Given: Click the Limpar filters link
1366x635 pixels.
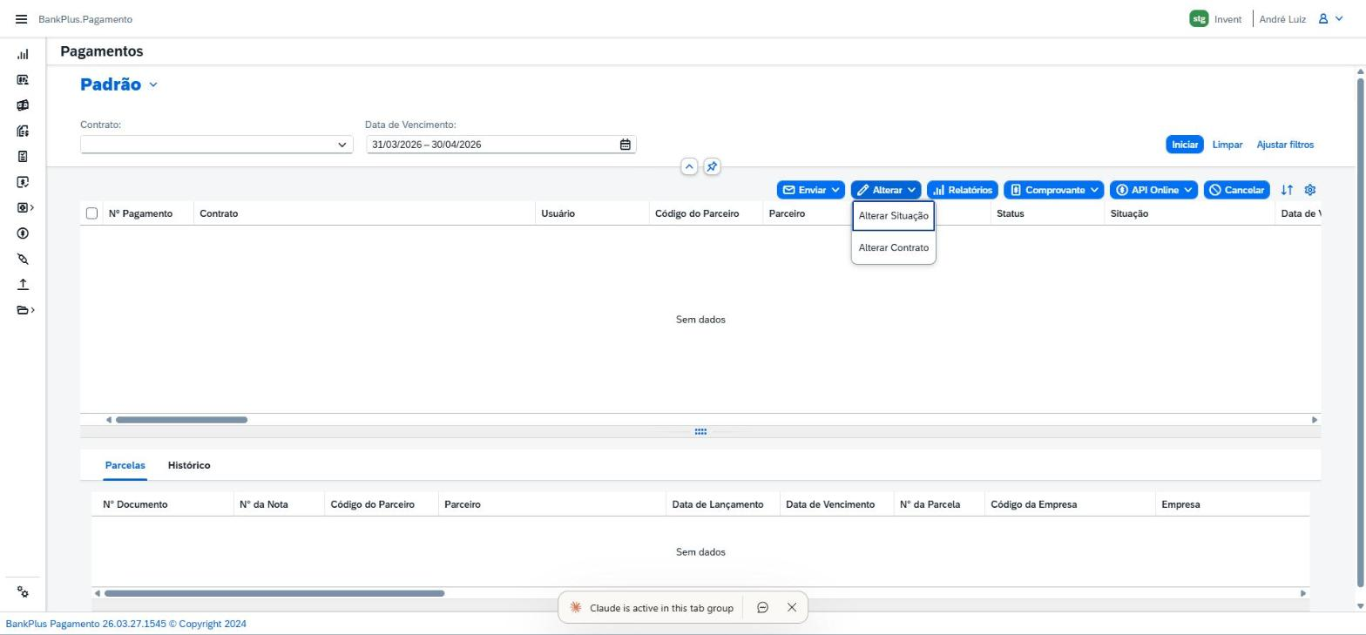Looking at the screenshot, I should (x=1227, y=145).
